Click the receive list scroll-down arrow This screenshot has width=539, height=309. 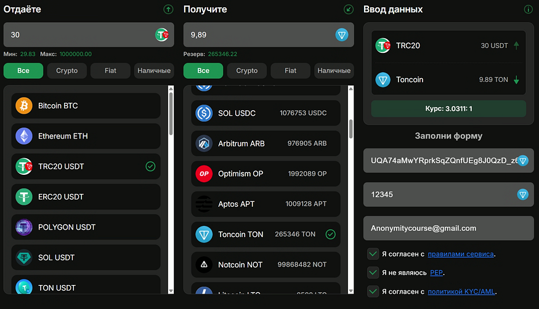coord(351,291)
